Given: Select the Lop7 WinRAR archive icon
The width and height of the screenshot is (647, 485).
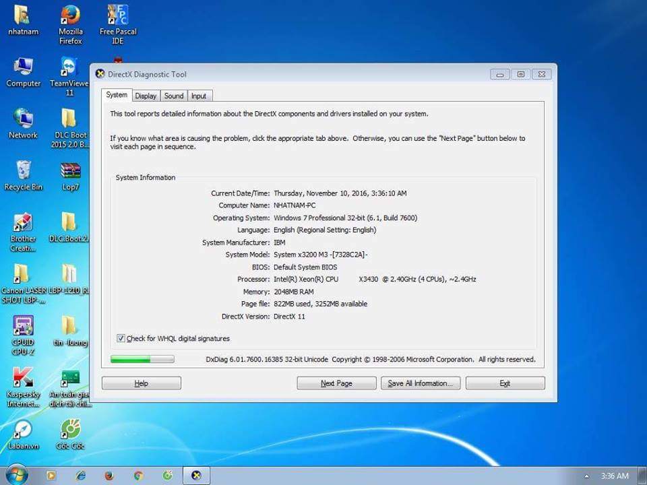Looking at the screenshot, I should pyautogui.click(x=70, y=176).
